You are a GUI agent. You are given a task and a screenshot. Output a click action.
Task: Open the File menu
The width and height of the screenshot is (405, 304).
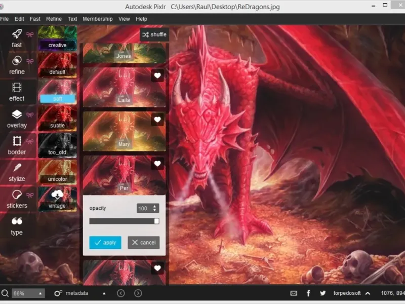tap(5, 19)
